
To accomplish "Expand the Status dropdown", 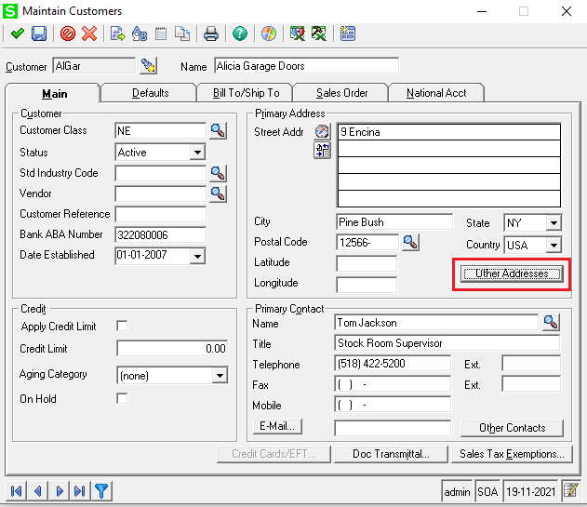I will [x=197, y=153].
